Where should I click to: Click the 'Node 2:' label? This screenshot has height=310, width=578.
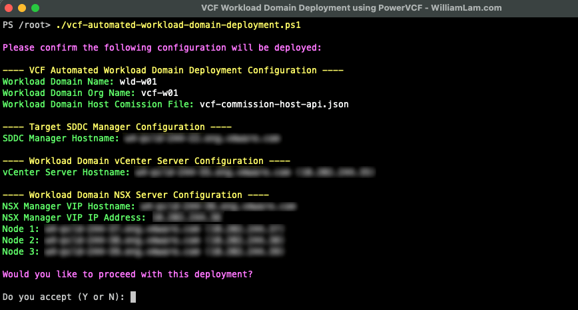pyautogui.click(x=21, y=240)
